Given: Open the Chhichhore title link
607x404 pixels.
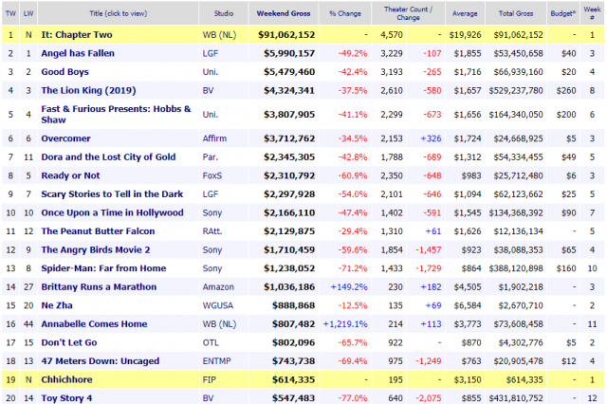Looking at the screenshot, I should click(x=67, y=380).
